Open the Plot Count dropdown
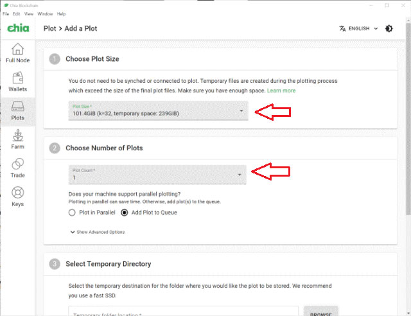The image size is (411, 316). [x=157, y=175]
